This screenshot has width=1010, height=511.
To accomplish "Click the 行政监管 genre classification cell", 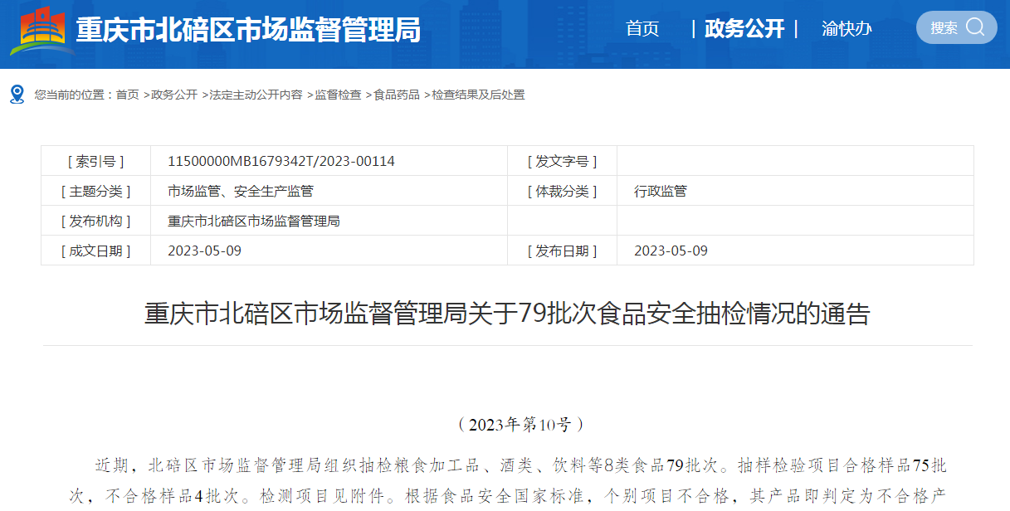I will click(661, 191).
